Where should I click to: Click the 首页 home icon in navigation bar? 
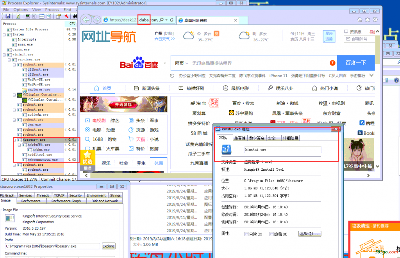pyautogui.click(x=95, y=88)
